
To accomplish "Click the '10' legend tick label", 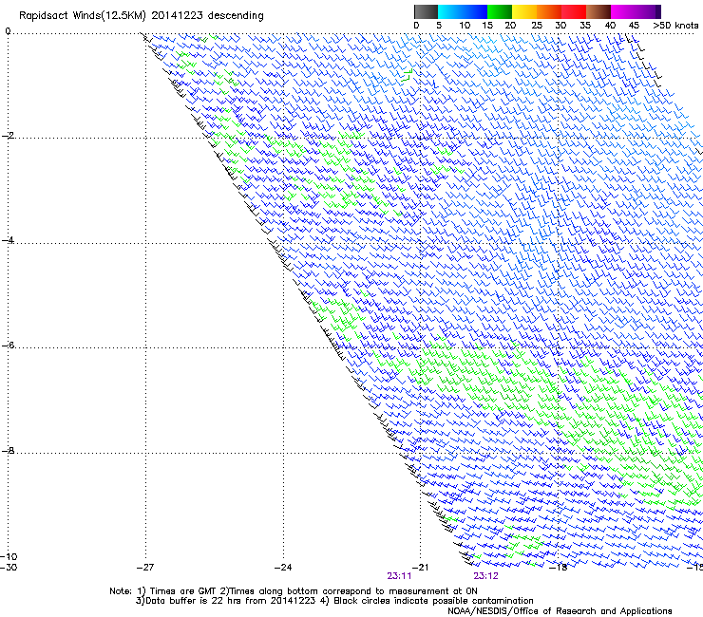I will (465, 26).
